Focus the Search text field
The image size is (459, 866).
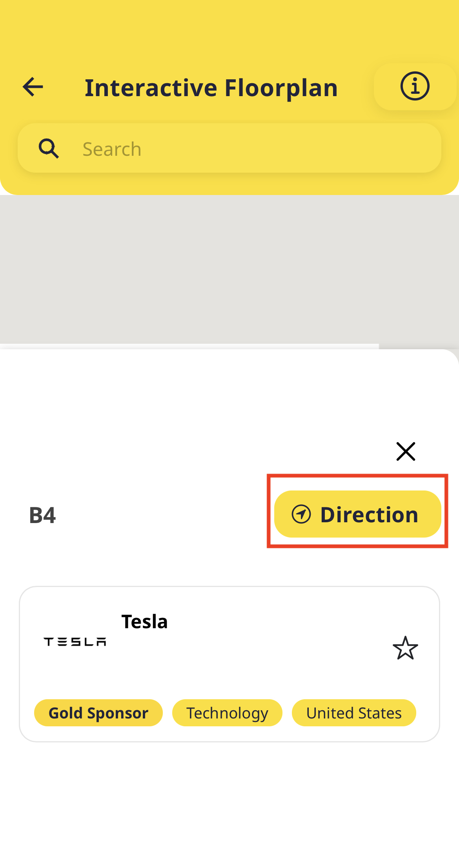pos(251,149)
